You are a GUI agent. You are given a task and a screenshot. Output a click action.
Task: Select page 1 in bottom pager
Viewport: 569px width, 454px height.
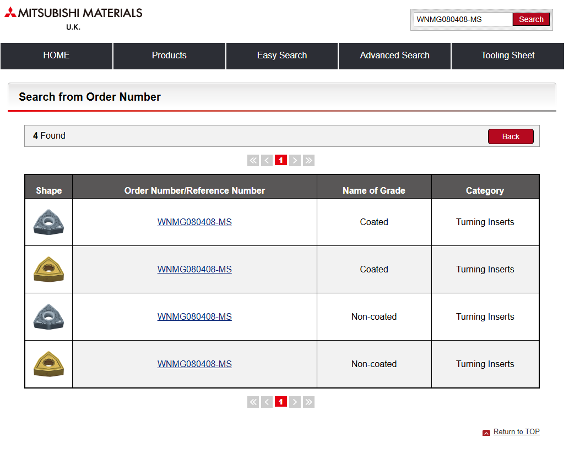click(x=281, y=402)
